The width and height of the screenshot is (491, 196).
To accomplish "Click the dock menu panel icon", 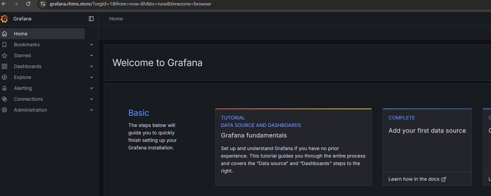I will tap(91, 19).
